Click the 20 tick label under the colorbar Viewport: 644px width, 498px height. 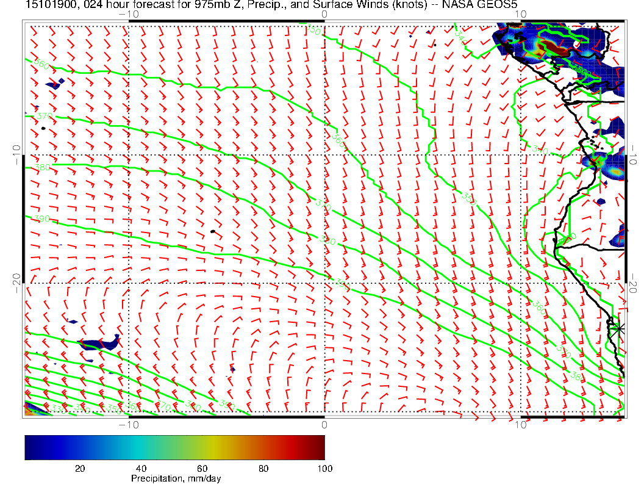coord(79,469)
